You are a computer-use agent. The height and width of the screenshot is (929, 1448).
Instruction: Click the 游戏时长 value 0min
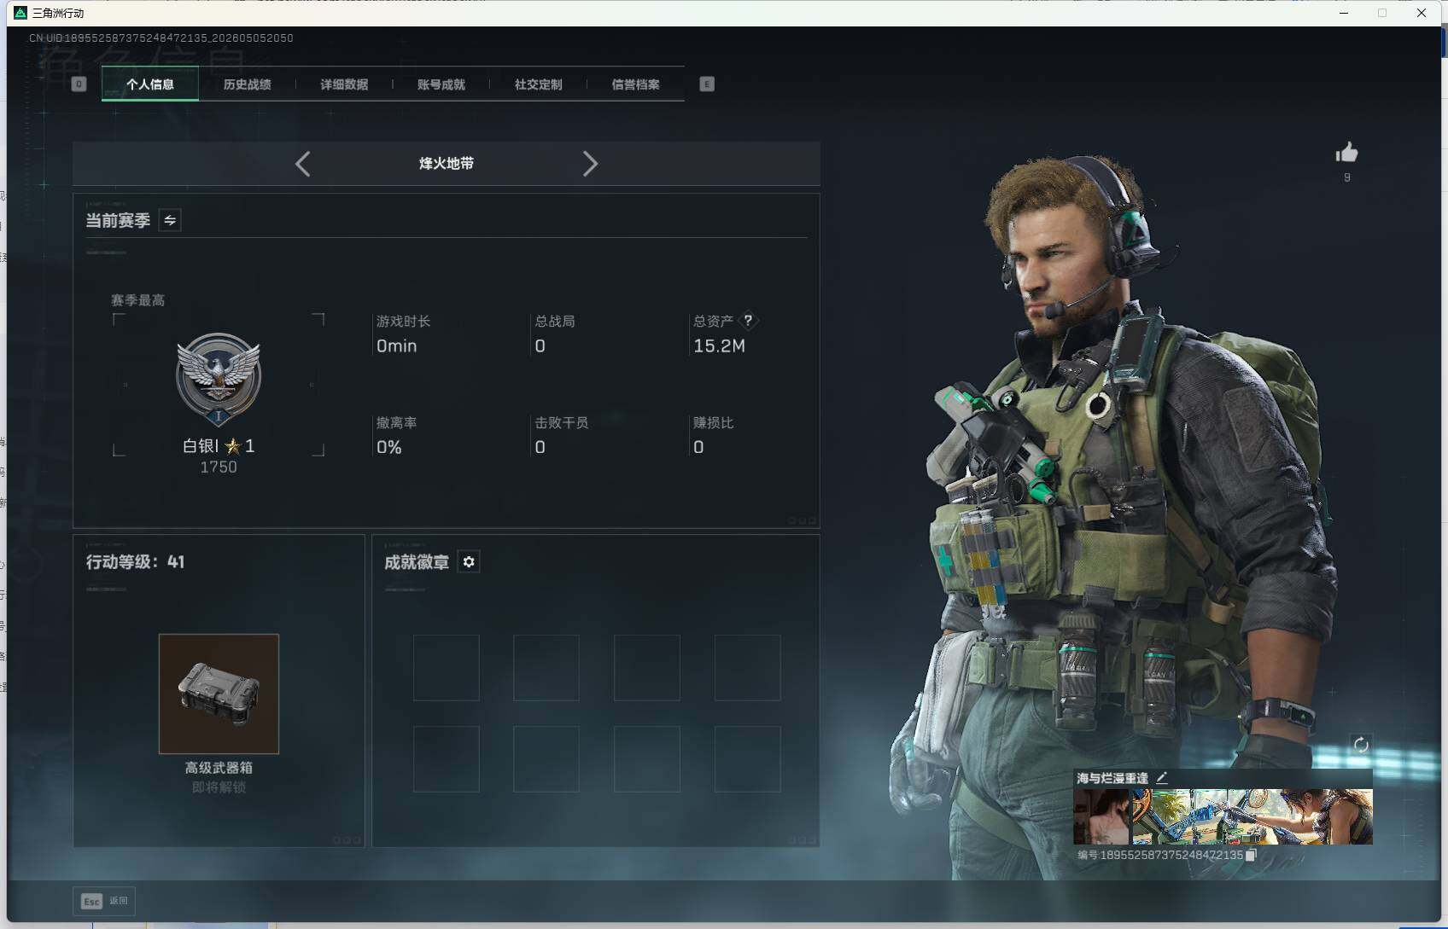pos(397,345)
